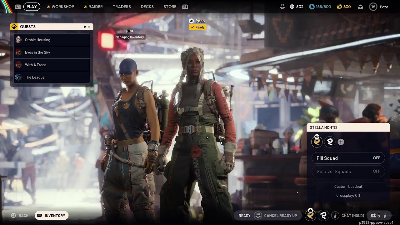The image size is (400, 225).
Task: Click the Ready status badge under Pozo
Action: pyautogui.click(x=197, y=27)
